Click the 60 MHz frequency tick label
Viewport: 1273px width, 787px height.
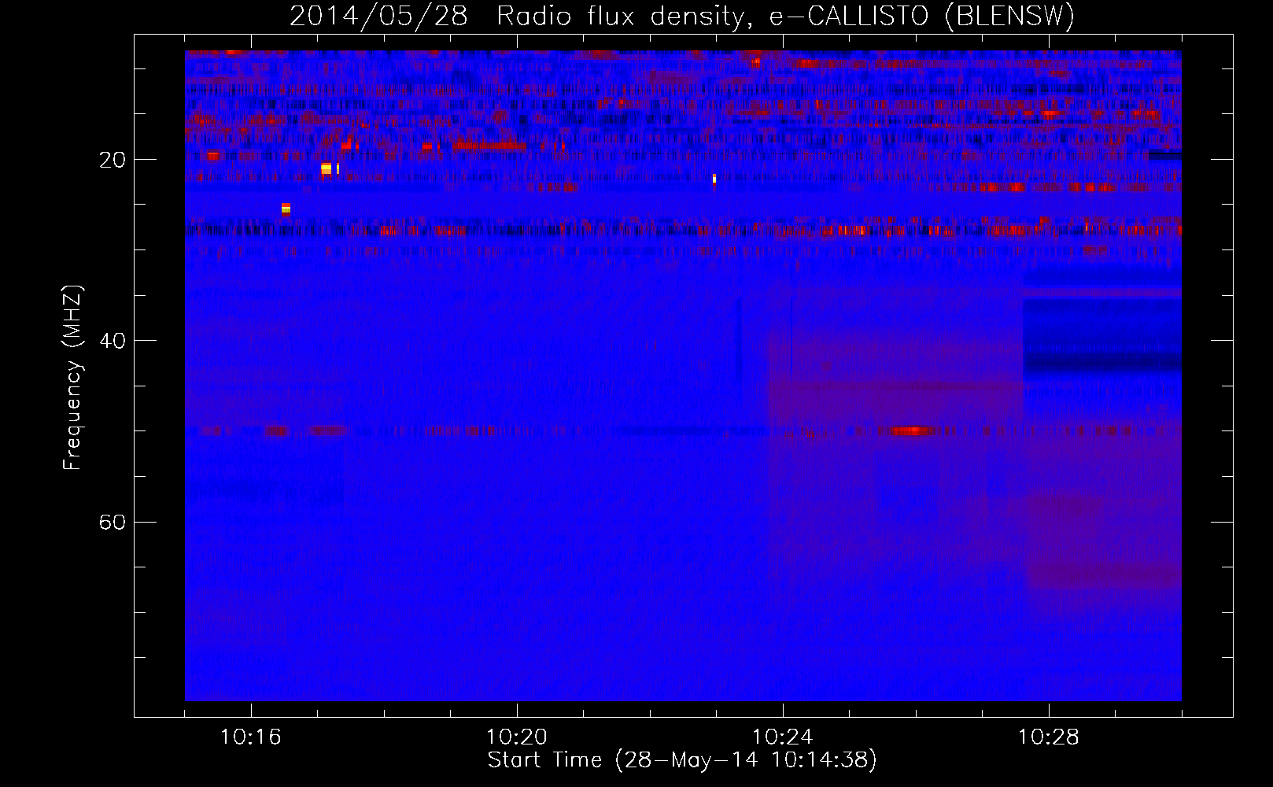tap(113, 522)
